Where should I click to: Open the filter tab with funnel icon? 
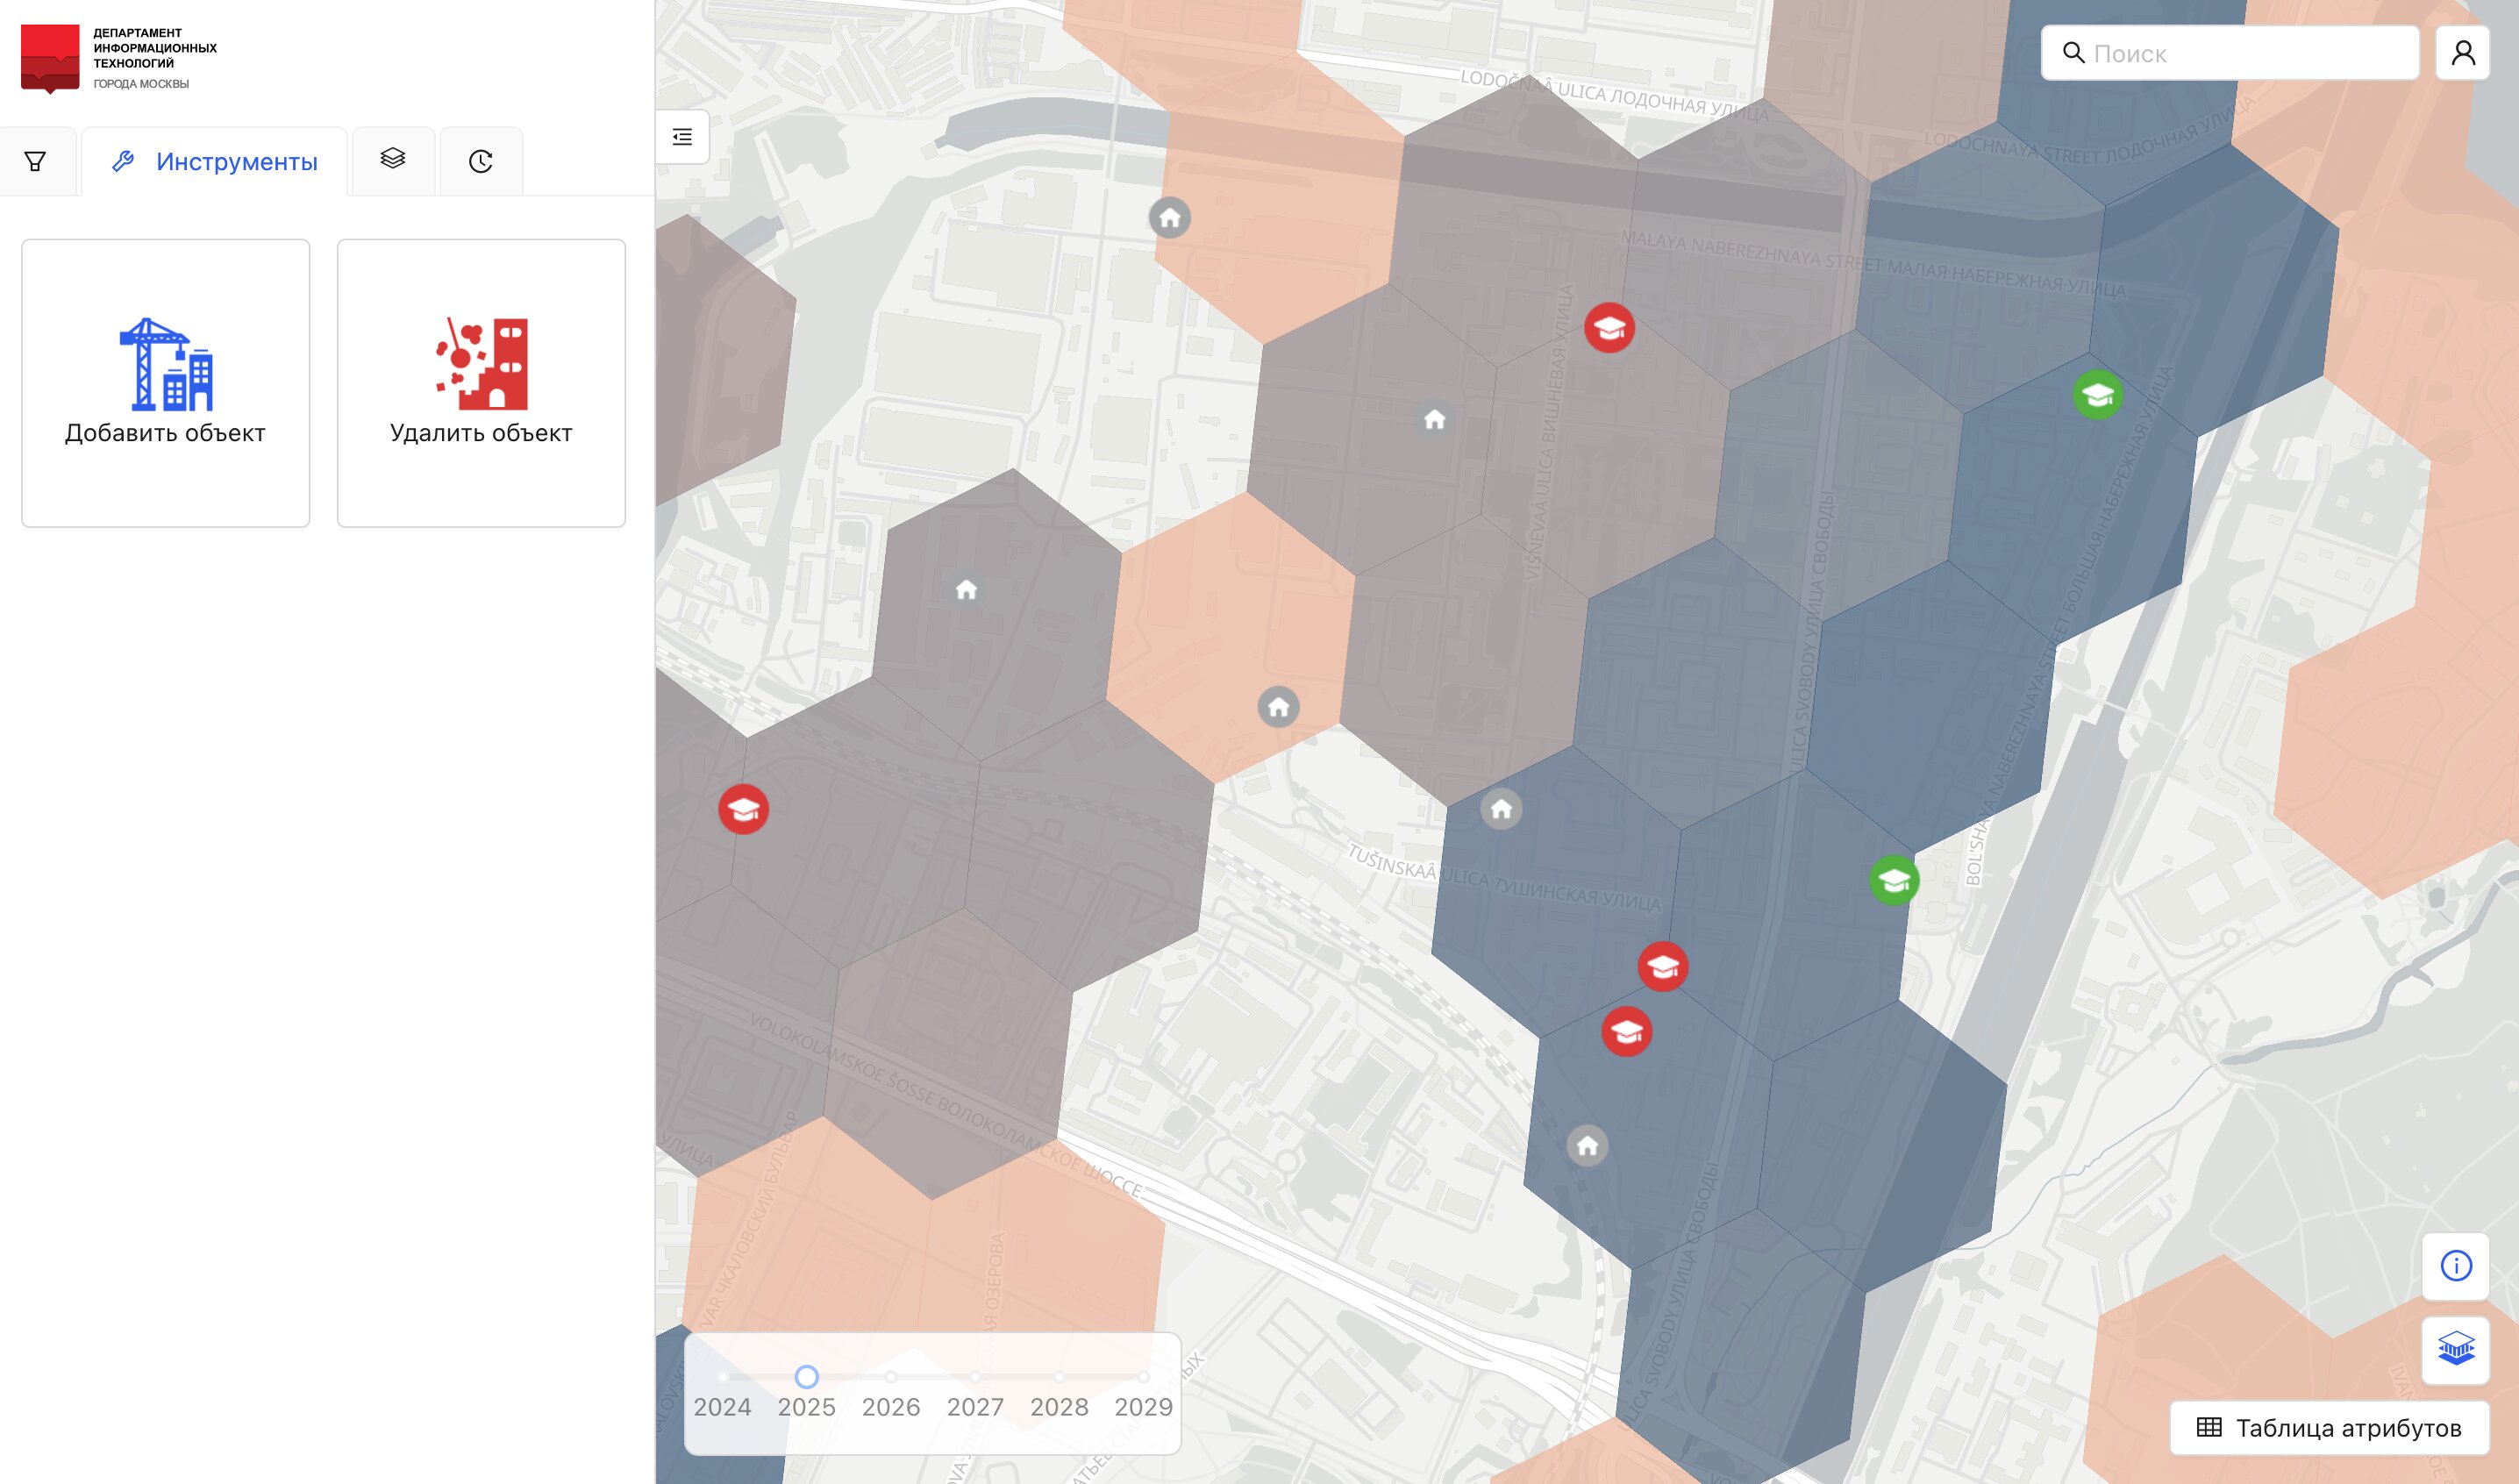coord(35,161)
